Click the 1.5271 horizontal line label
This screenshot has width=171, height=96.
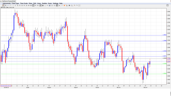click(165, 56)
